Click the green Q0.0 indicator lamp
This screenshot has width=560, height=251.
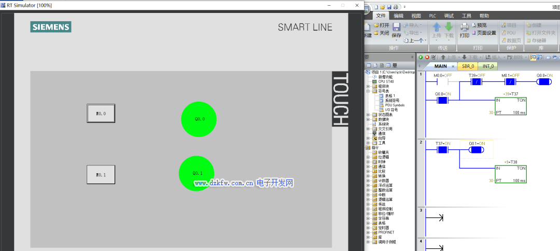[199, 119]
